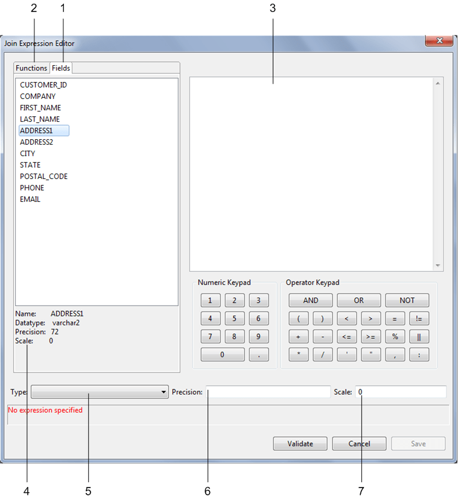Select the ADDRESS2 field
This screenshot has width=458, height=499.
(36, 142)
